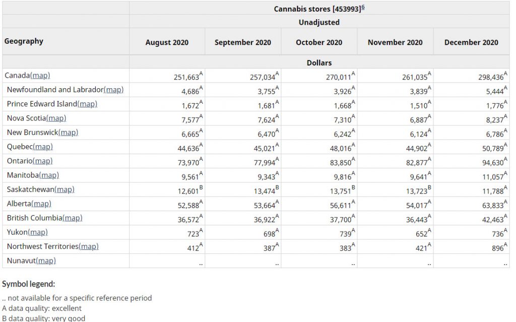Image resolution: width=516 pixels, height=322 pixels.
Task: Click Canada's December 2020 value 298,436
Action: pos(490,77)
